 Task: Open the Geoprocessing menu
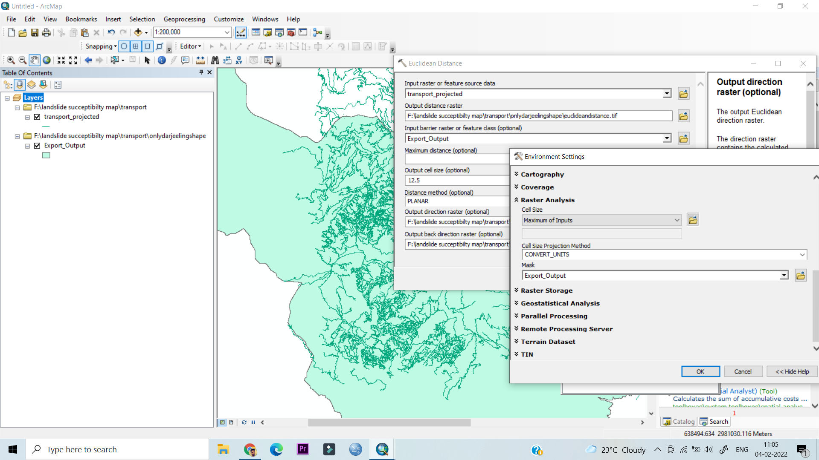tap(184, 19)
